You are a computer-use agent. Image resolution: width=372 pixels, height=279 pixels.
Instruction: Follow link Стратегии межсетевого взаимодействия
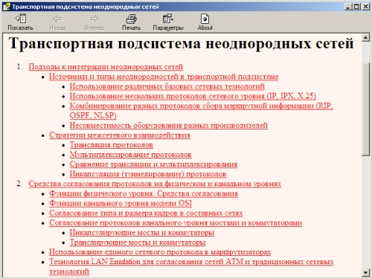click(x=120, y=135)
